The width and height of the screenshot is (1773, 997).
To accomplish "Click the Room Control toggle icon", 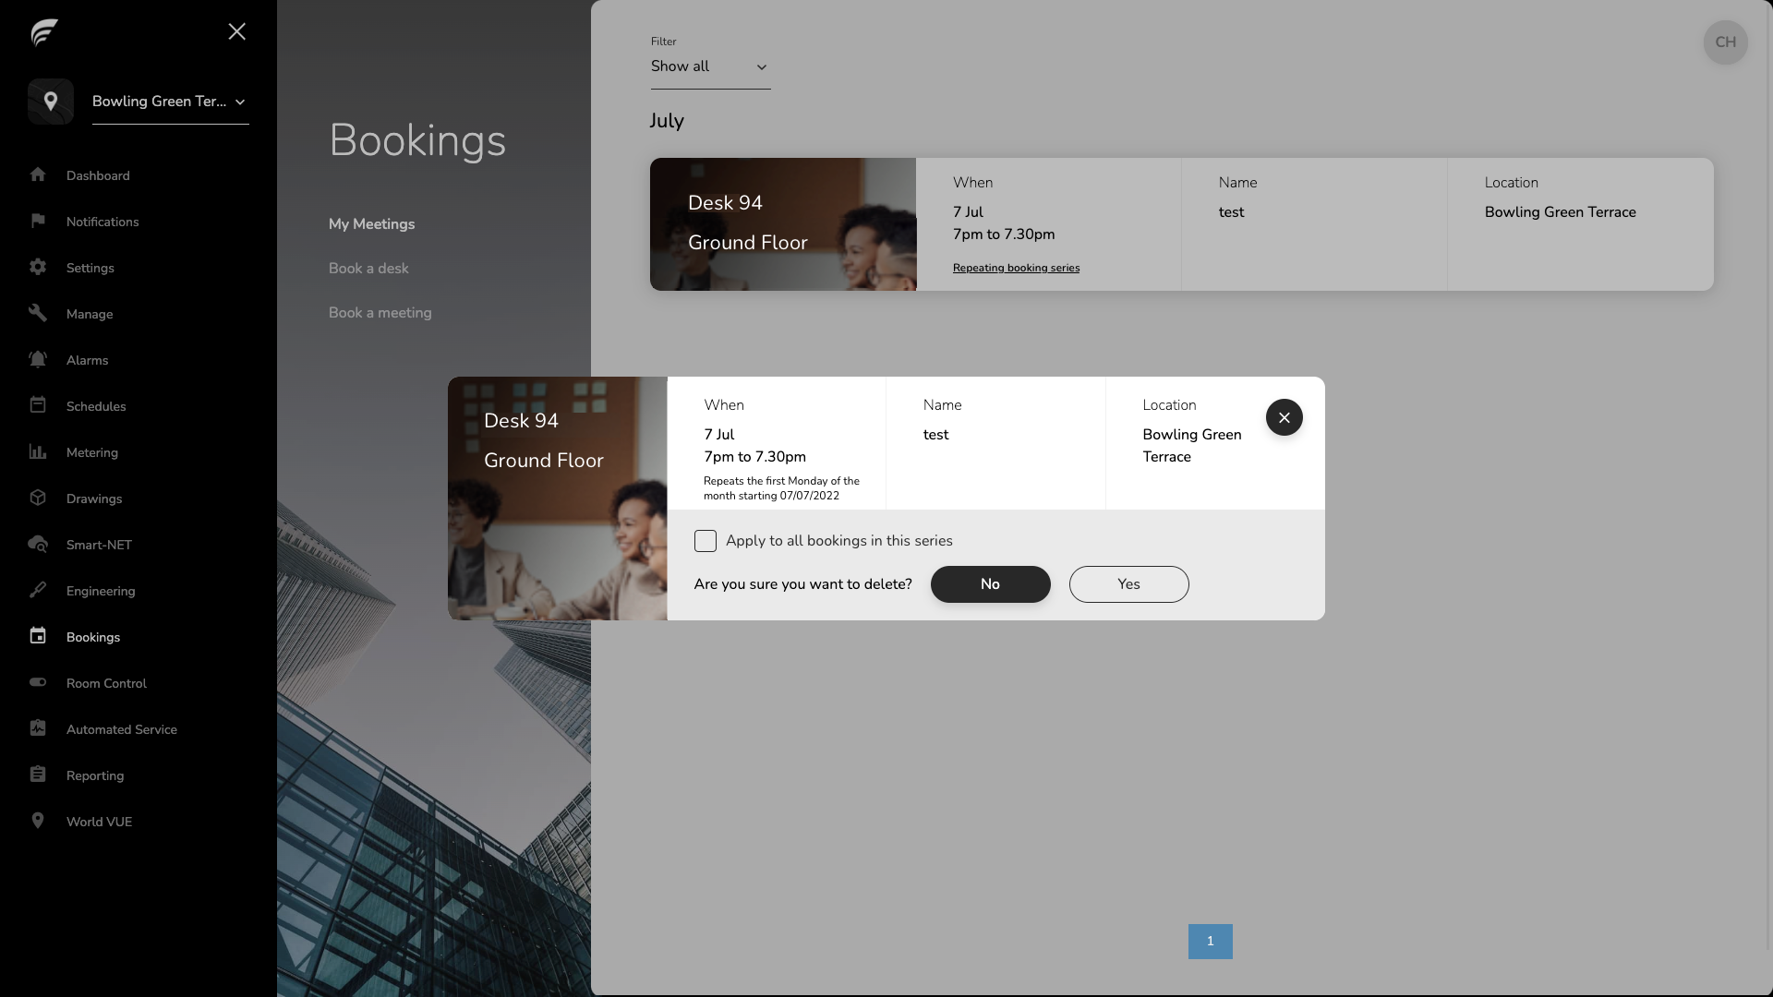I will pyautogui.click(x=38, y=682).
